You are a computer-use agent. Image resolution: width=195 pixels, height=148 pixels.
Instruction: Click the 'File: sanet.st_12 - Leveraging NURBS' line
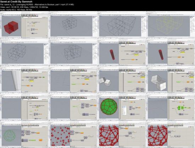point(37,5)
